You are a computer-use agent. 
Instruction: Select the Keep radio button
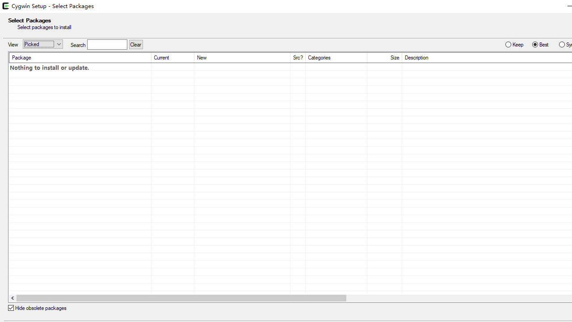click(509, 45)
